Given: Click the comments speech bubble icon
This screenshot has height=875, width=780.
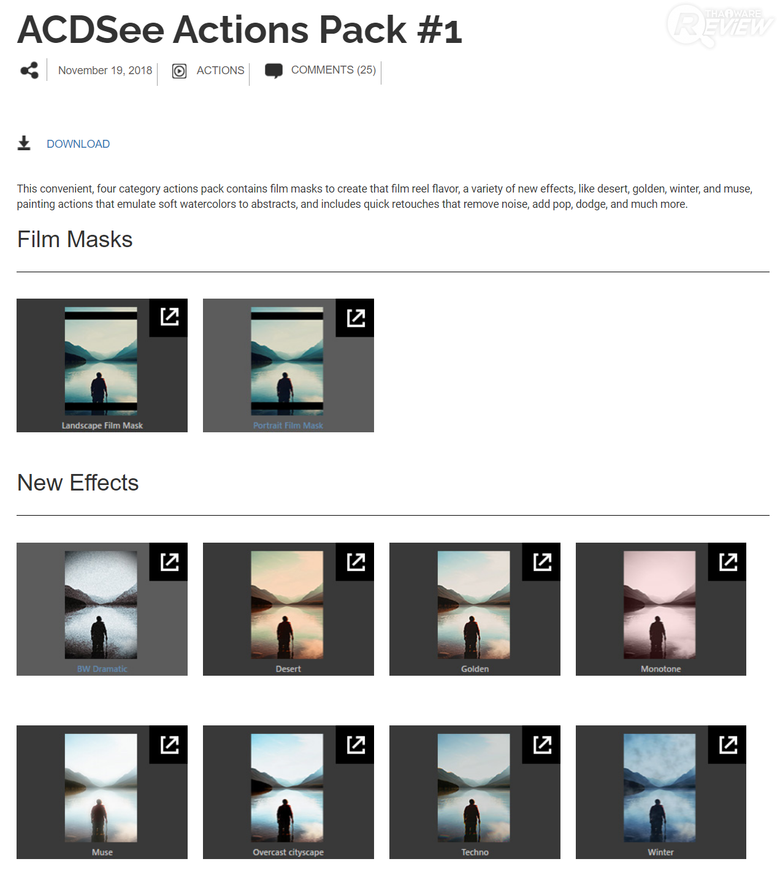Looking at the screenshot, I should [273, 71].
